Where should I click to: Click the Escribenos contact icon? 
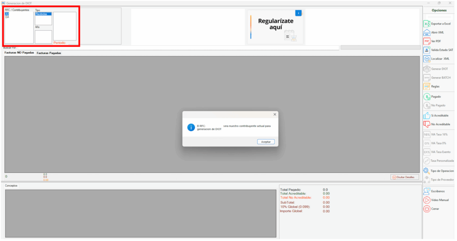pyautogui.click(x=427, y=191)
